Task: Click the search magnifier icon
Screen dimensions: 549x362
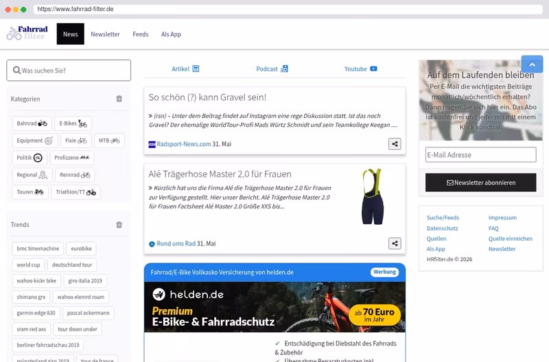Action: pos(16,71)
